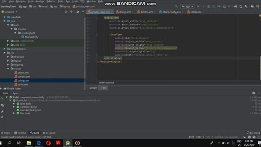Select Gradle Scripts in project tree
261x147 pixels.
(x=13, y=89)
